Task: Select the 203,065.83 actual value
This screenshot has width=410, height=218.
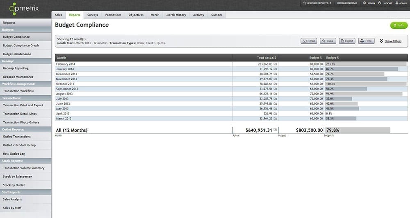Action: 265,64
